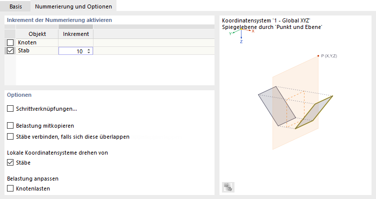Image resolution: width=376 pixels, height=199 pixels.
Task: Increase the Stab increment with the up arrow
Action: click(x=88, y=49)
